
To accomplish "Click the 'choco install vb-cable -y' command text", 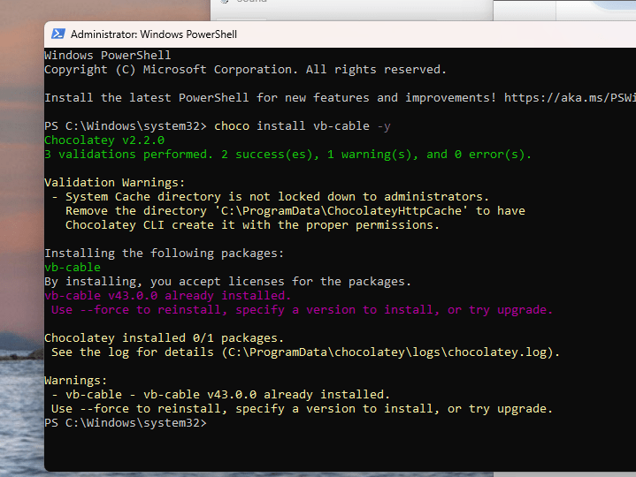I will 303,126.
